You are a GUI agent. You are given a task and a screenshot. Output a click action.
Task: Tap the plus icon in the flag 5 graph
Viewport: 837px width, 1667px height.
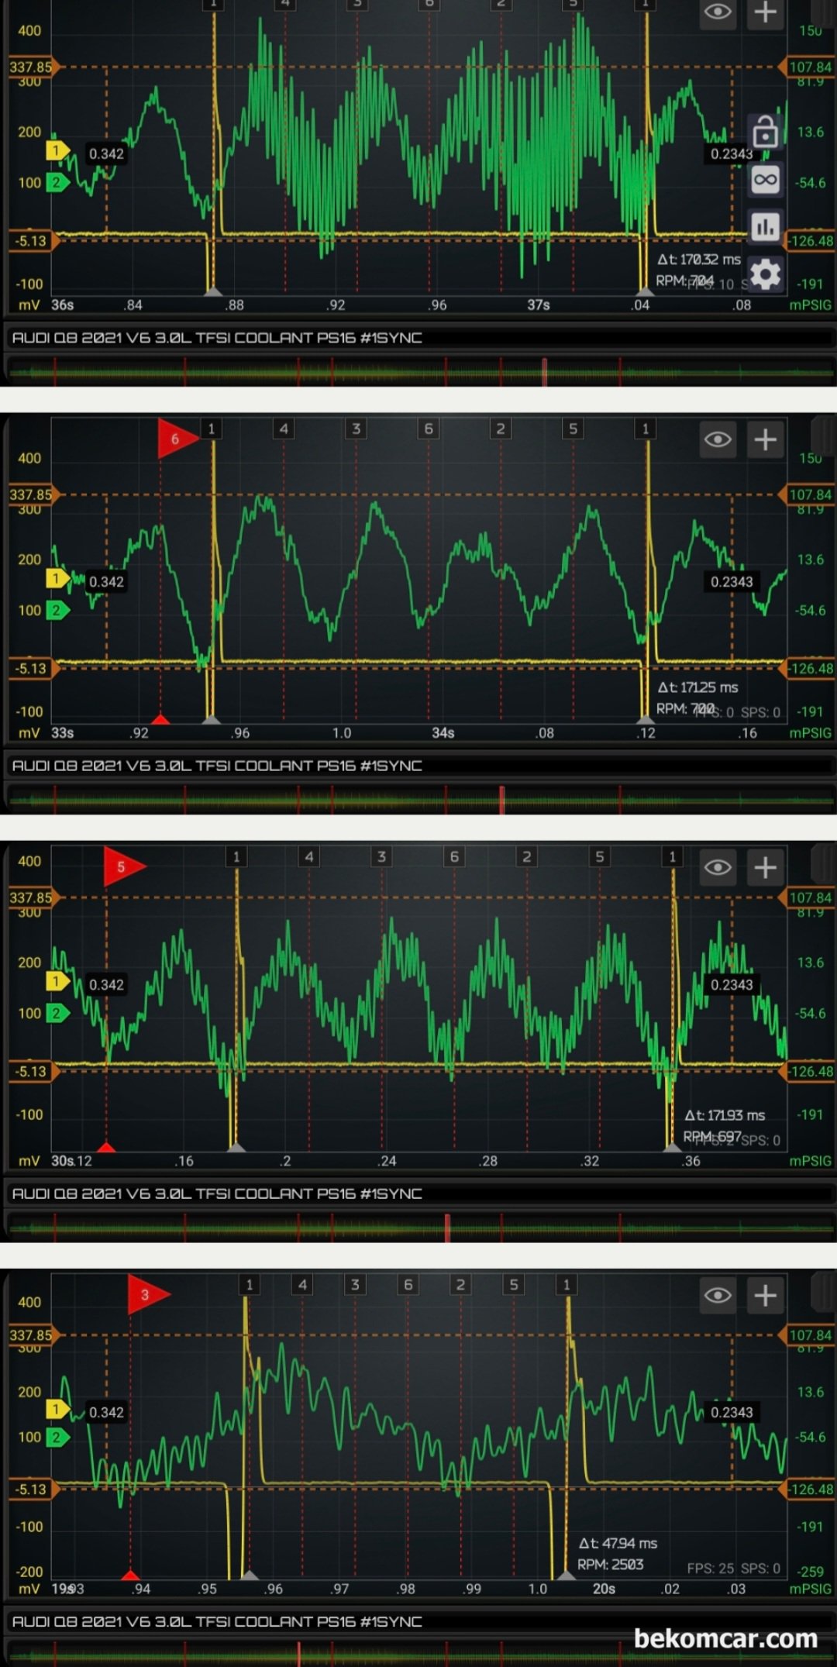point(765,867)
